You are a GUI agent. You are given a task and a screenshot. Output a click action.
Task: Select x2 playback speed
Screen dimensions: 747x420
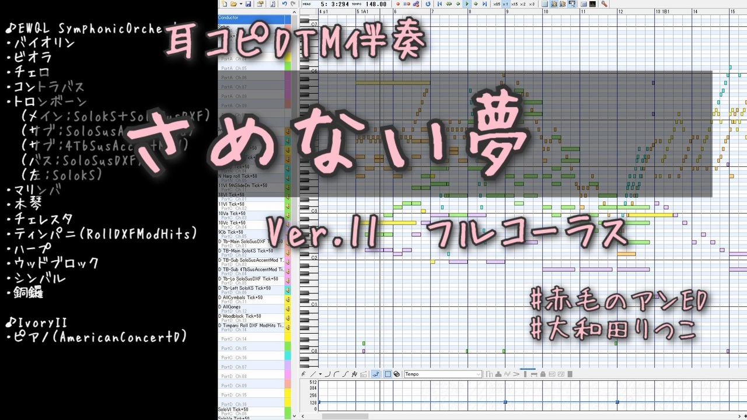pyautogui.click(x=523, y=4)
